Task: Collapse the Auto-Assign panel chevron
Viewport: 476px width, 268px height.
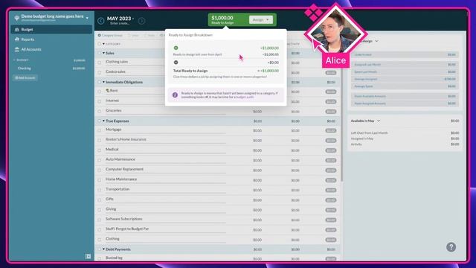Action: pos(376,41)
